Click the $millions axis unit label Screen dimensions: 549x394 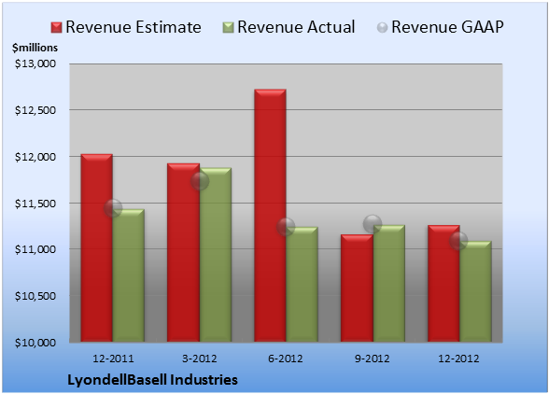pyautogui.click(x=35, y=48)
